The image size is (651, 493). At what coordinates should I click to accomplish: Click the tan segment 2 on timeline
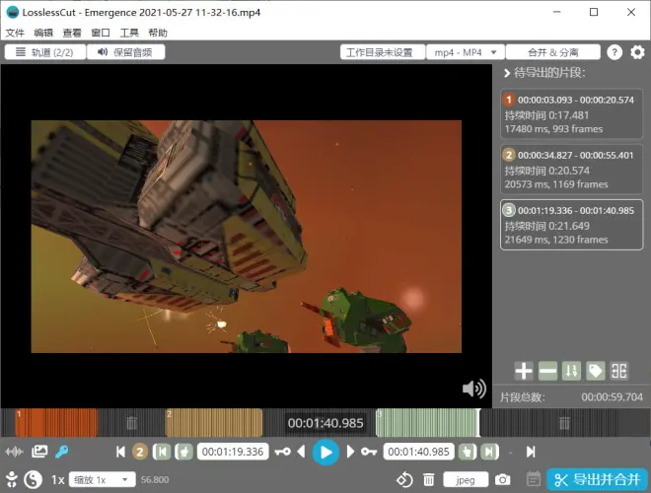coord(214,423)
